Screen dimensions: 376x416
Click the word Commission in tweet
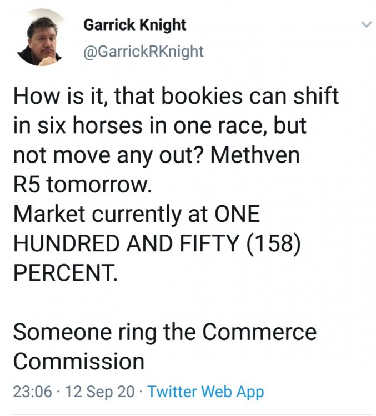[78, 362]
